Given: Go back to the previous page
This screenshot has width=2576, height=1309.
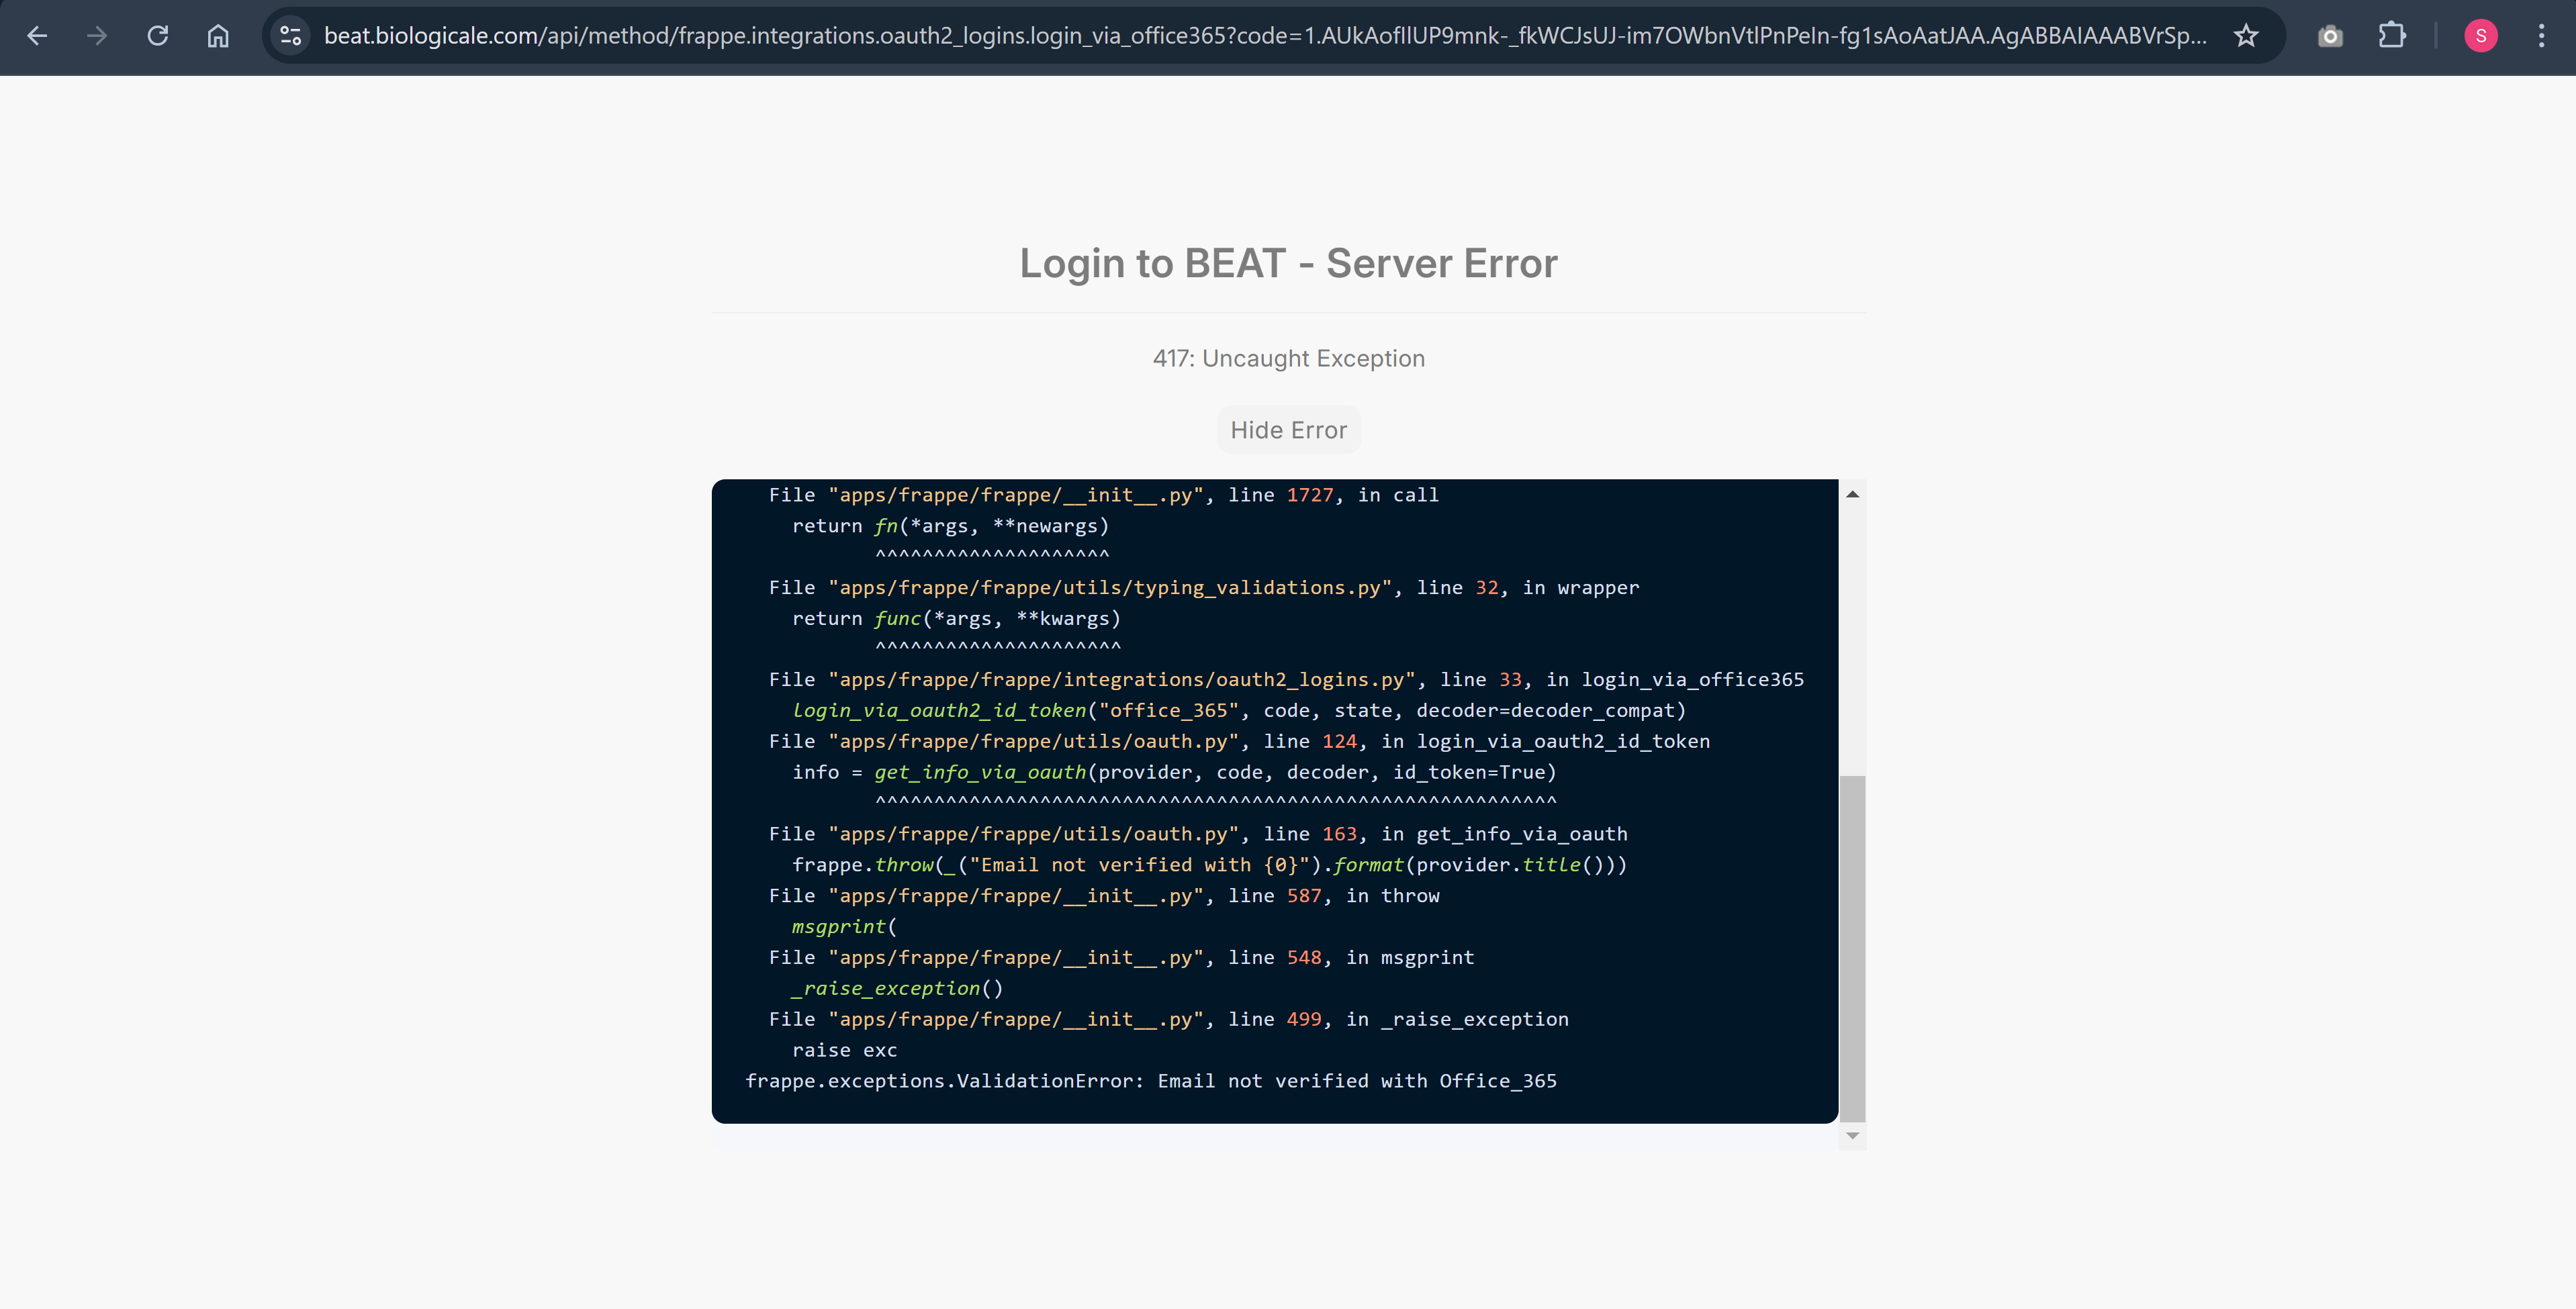Looking at the screenshot, I should click(37, 36).
